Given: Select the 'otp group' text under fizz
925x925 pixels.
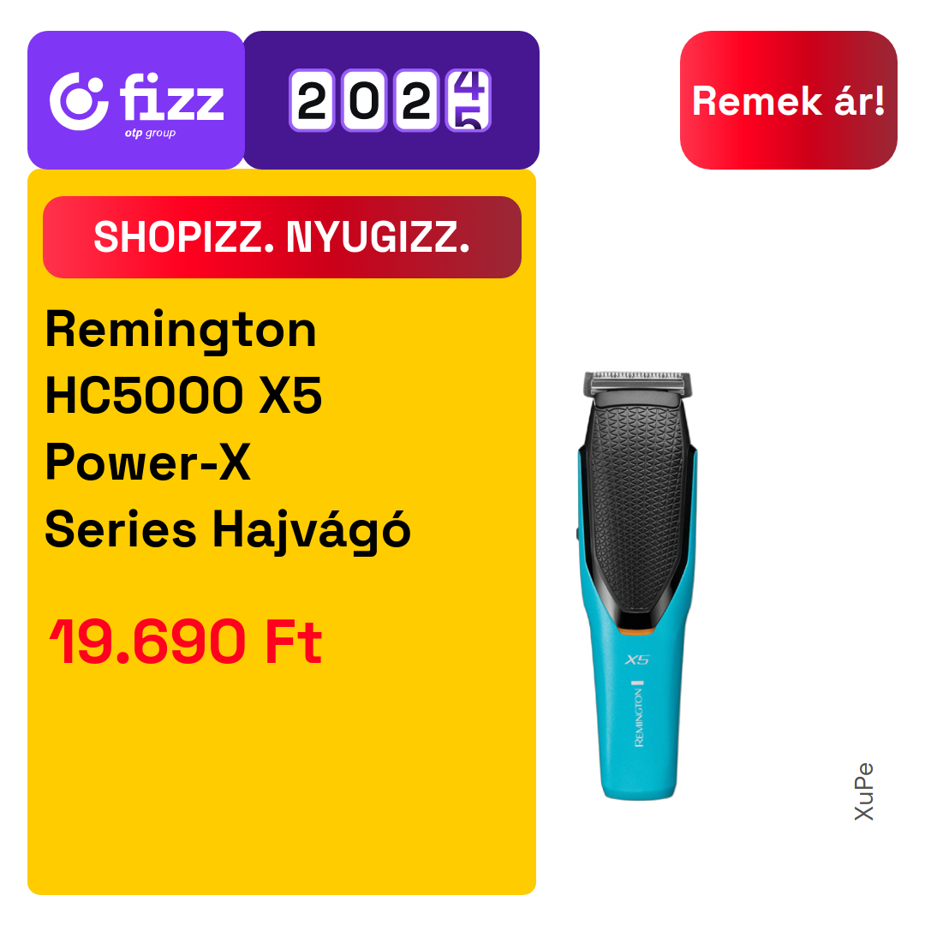Looking at the screenshot, I should coord(150,134).
